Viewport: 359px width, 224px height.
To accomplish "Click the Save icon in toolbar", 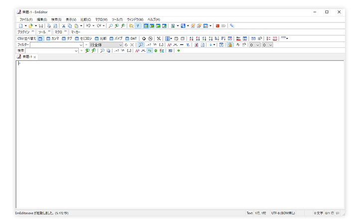I will click(x=41, y=25).
